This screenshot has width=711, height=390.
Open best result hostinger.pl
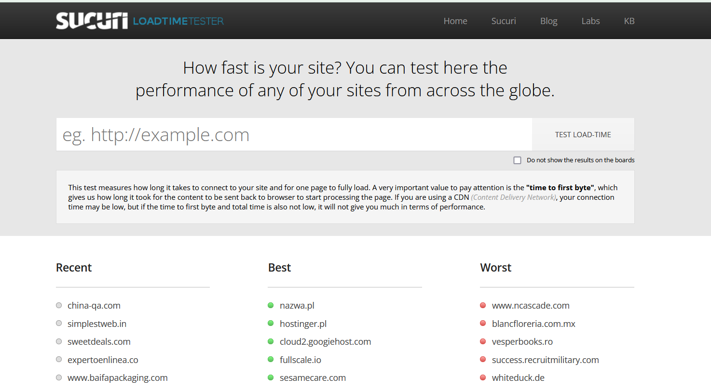(x=303, y=324)
